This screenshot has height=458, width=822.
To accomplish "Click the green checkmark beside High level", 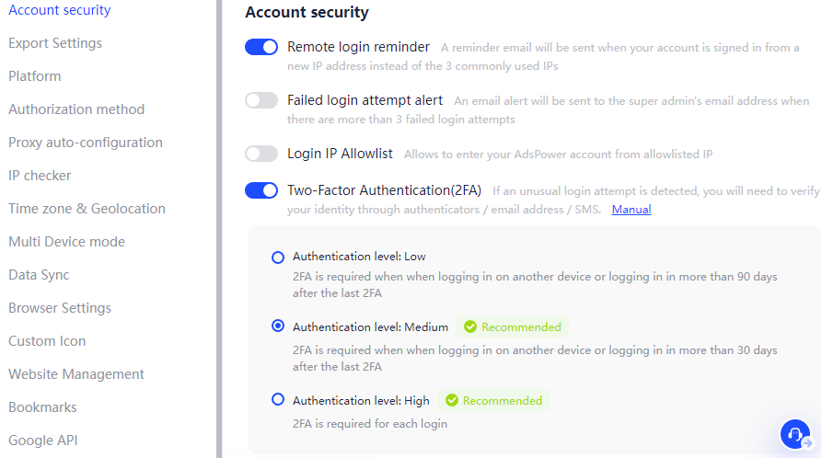I will 451,400.
